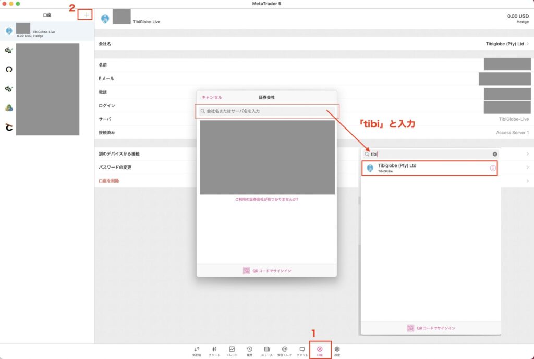This screenshot has height=359, width=534.
Task: Click the ログイン field label
Action: click(x=107, y=106)
